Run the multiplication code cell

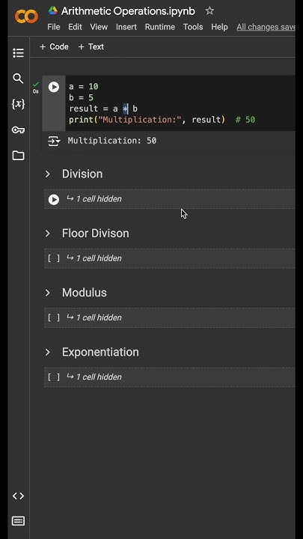point(54,87)
